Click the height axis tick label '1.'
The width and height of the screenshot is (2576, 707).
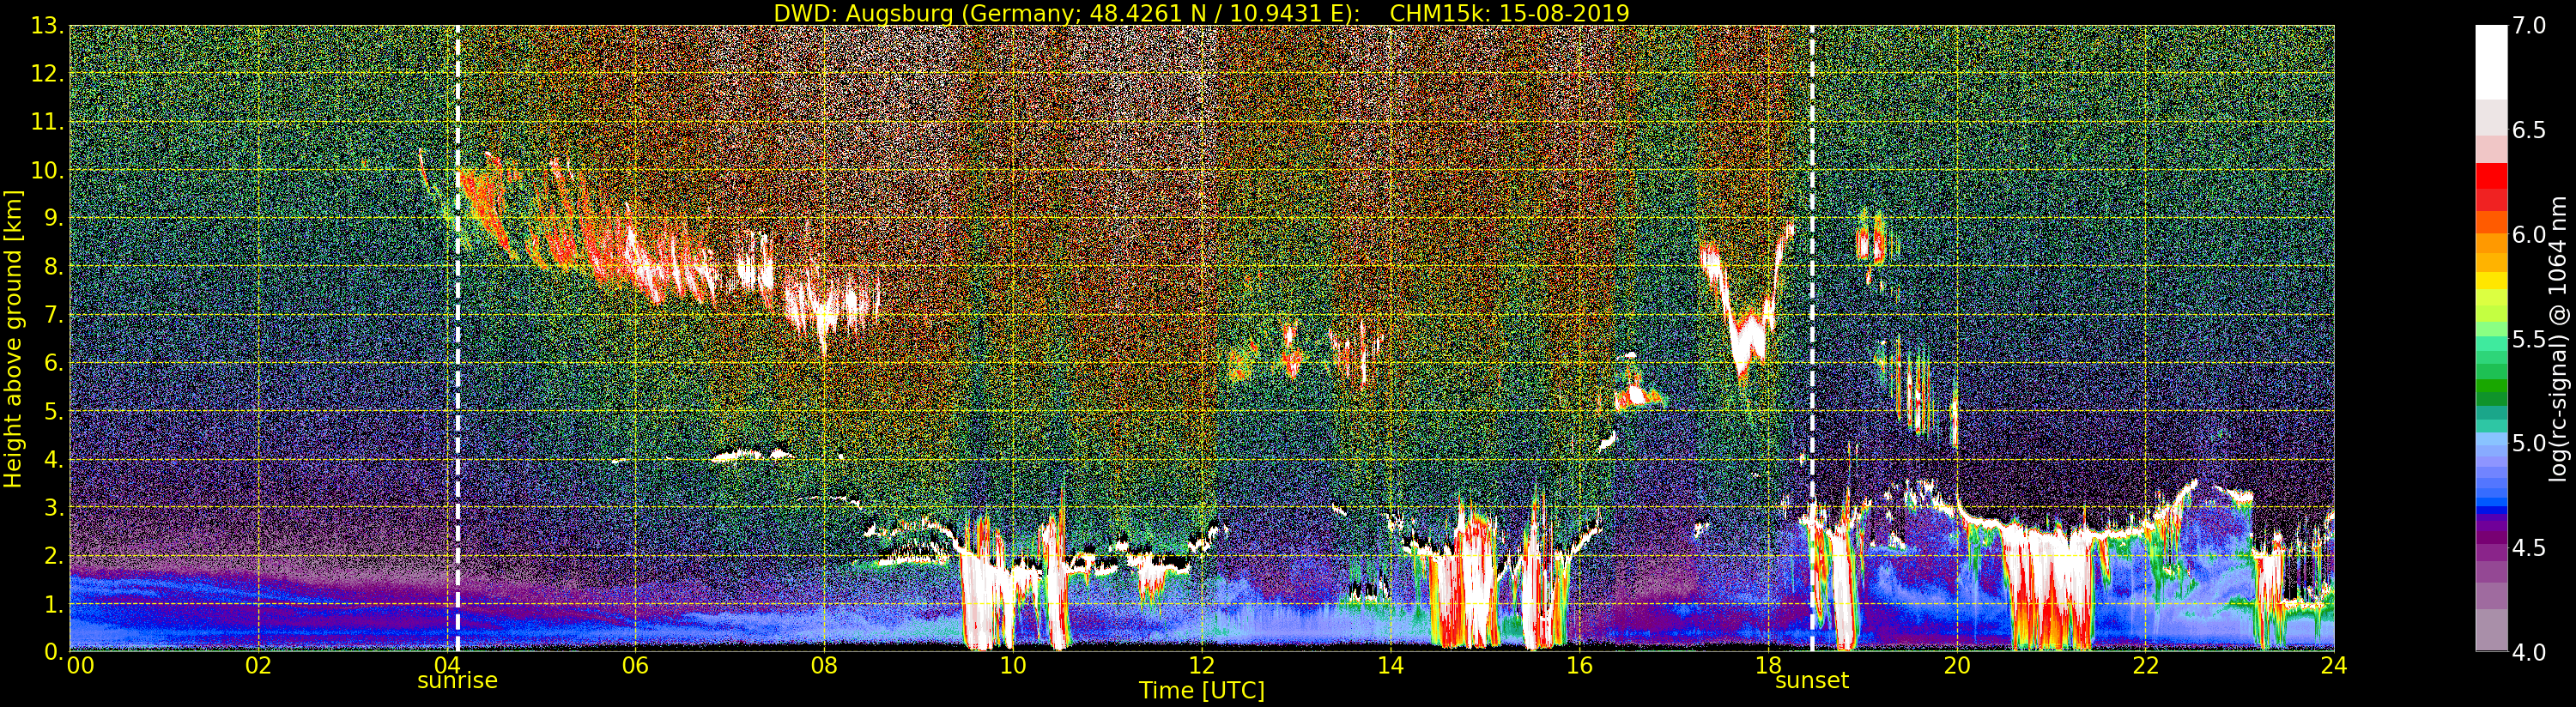tap(53, 604)
